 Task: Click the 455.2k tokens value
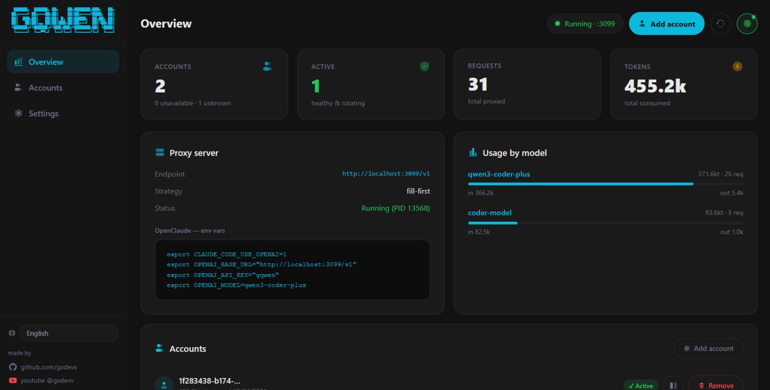[655, 86]
